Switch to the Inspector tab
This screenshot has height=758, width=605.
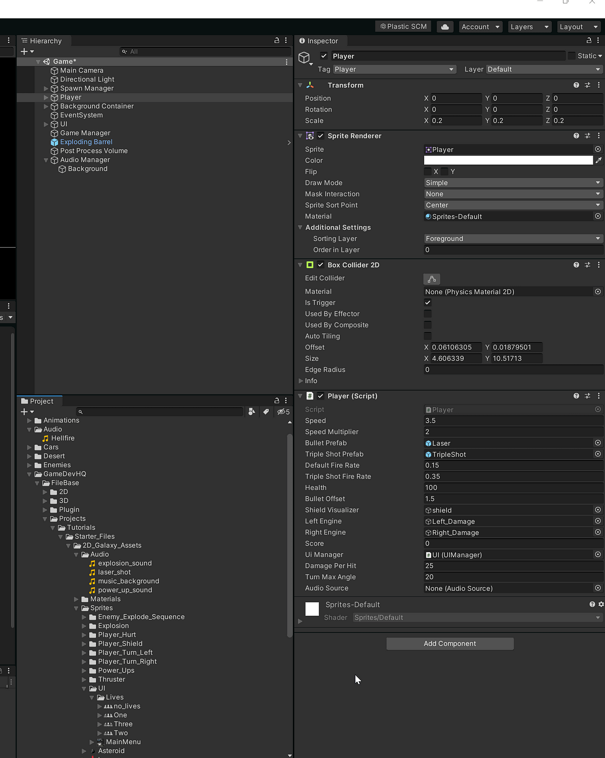[x=319, y=41]
